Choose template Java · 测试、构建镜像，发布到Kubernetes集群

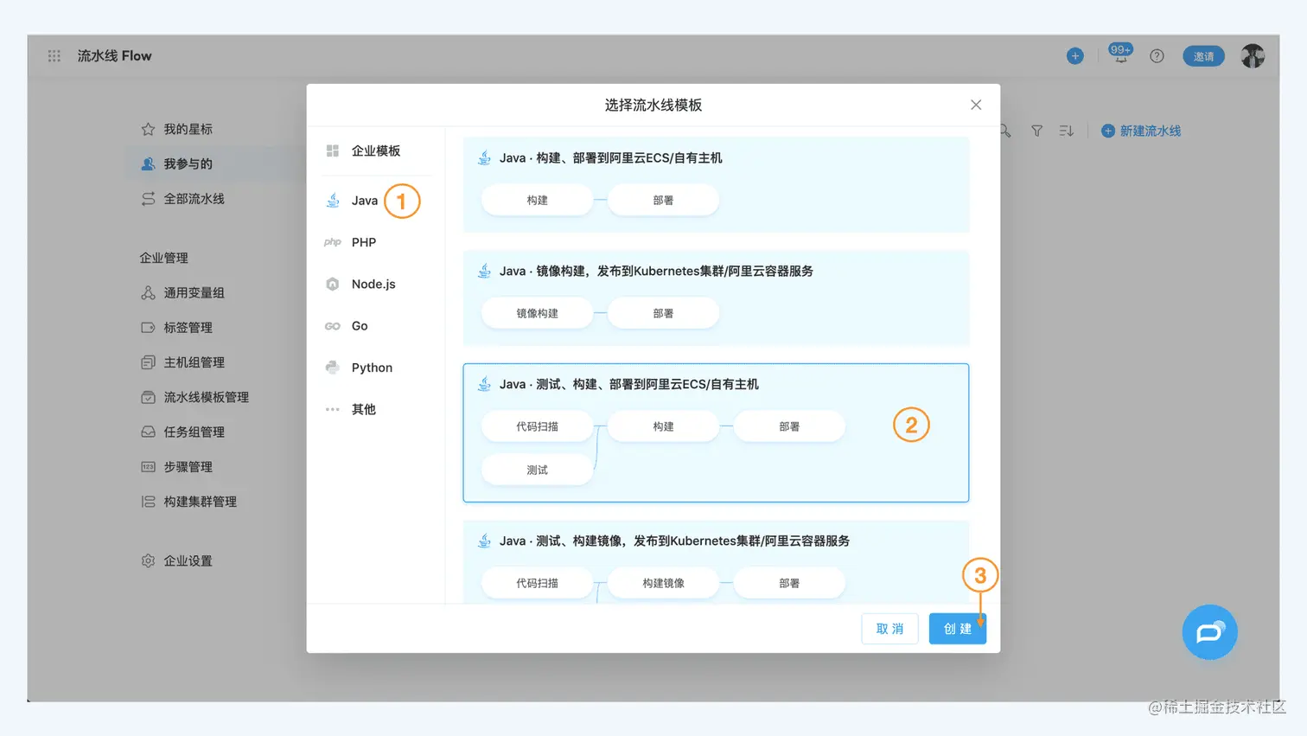(x=716, y=562)
